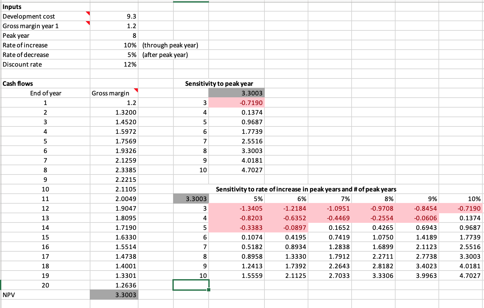
Task: Click the Sensitivity to peak year title cell
Action: coord(219,83)
